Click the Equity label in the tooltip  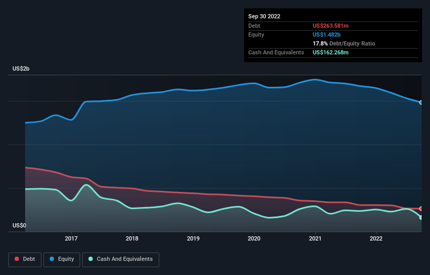coord(256,35)
